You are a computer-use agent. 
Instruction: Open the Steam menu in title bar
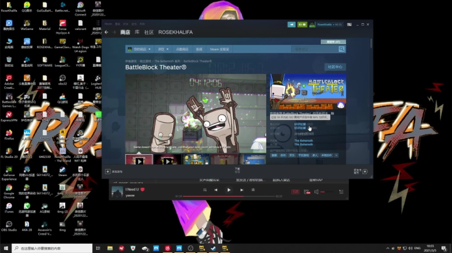108,24
